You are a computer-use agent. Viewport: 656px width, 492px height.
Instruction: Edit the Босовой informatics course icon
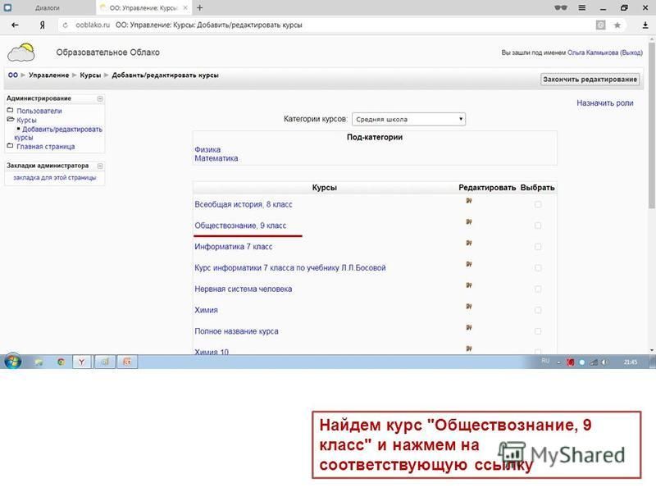[469, 264]
